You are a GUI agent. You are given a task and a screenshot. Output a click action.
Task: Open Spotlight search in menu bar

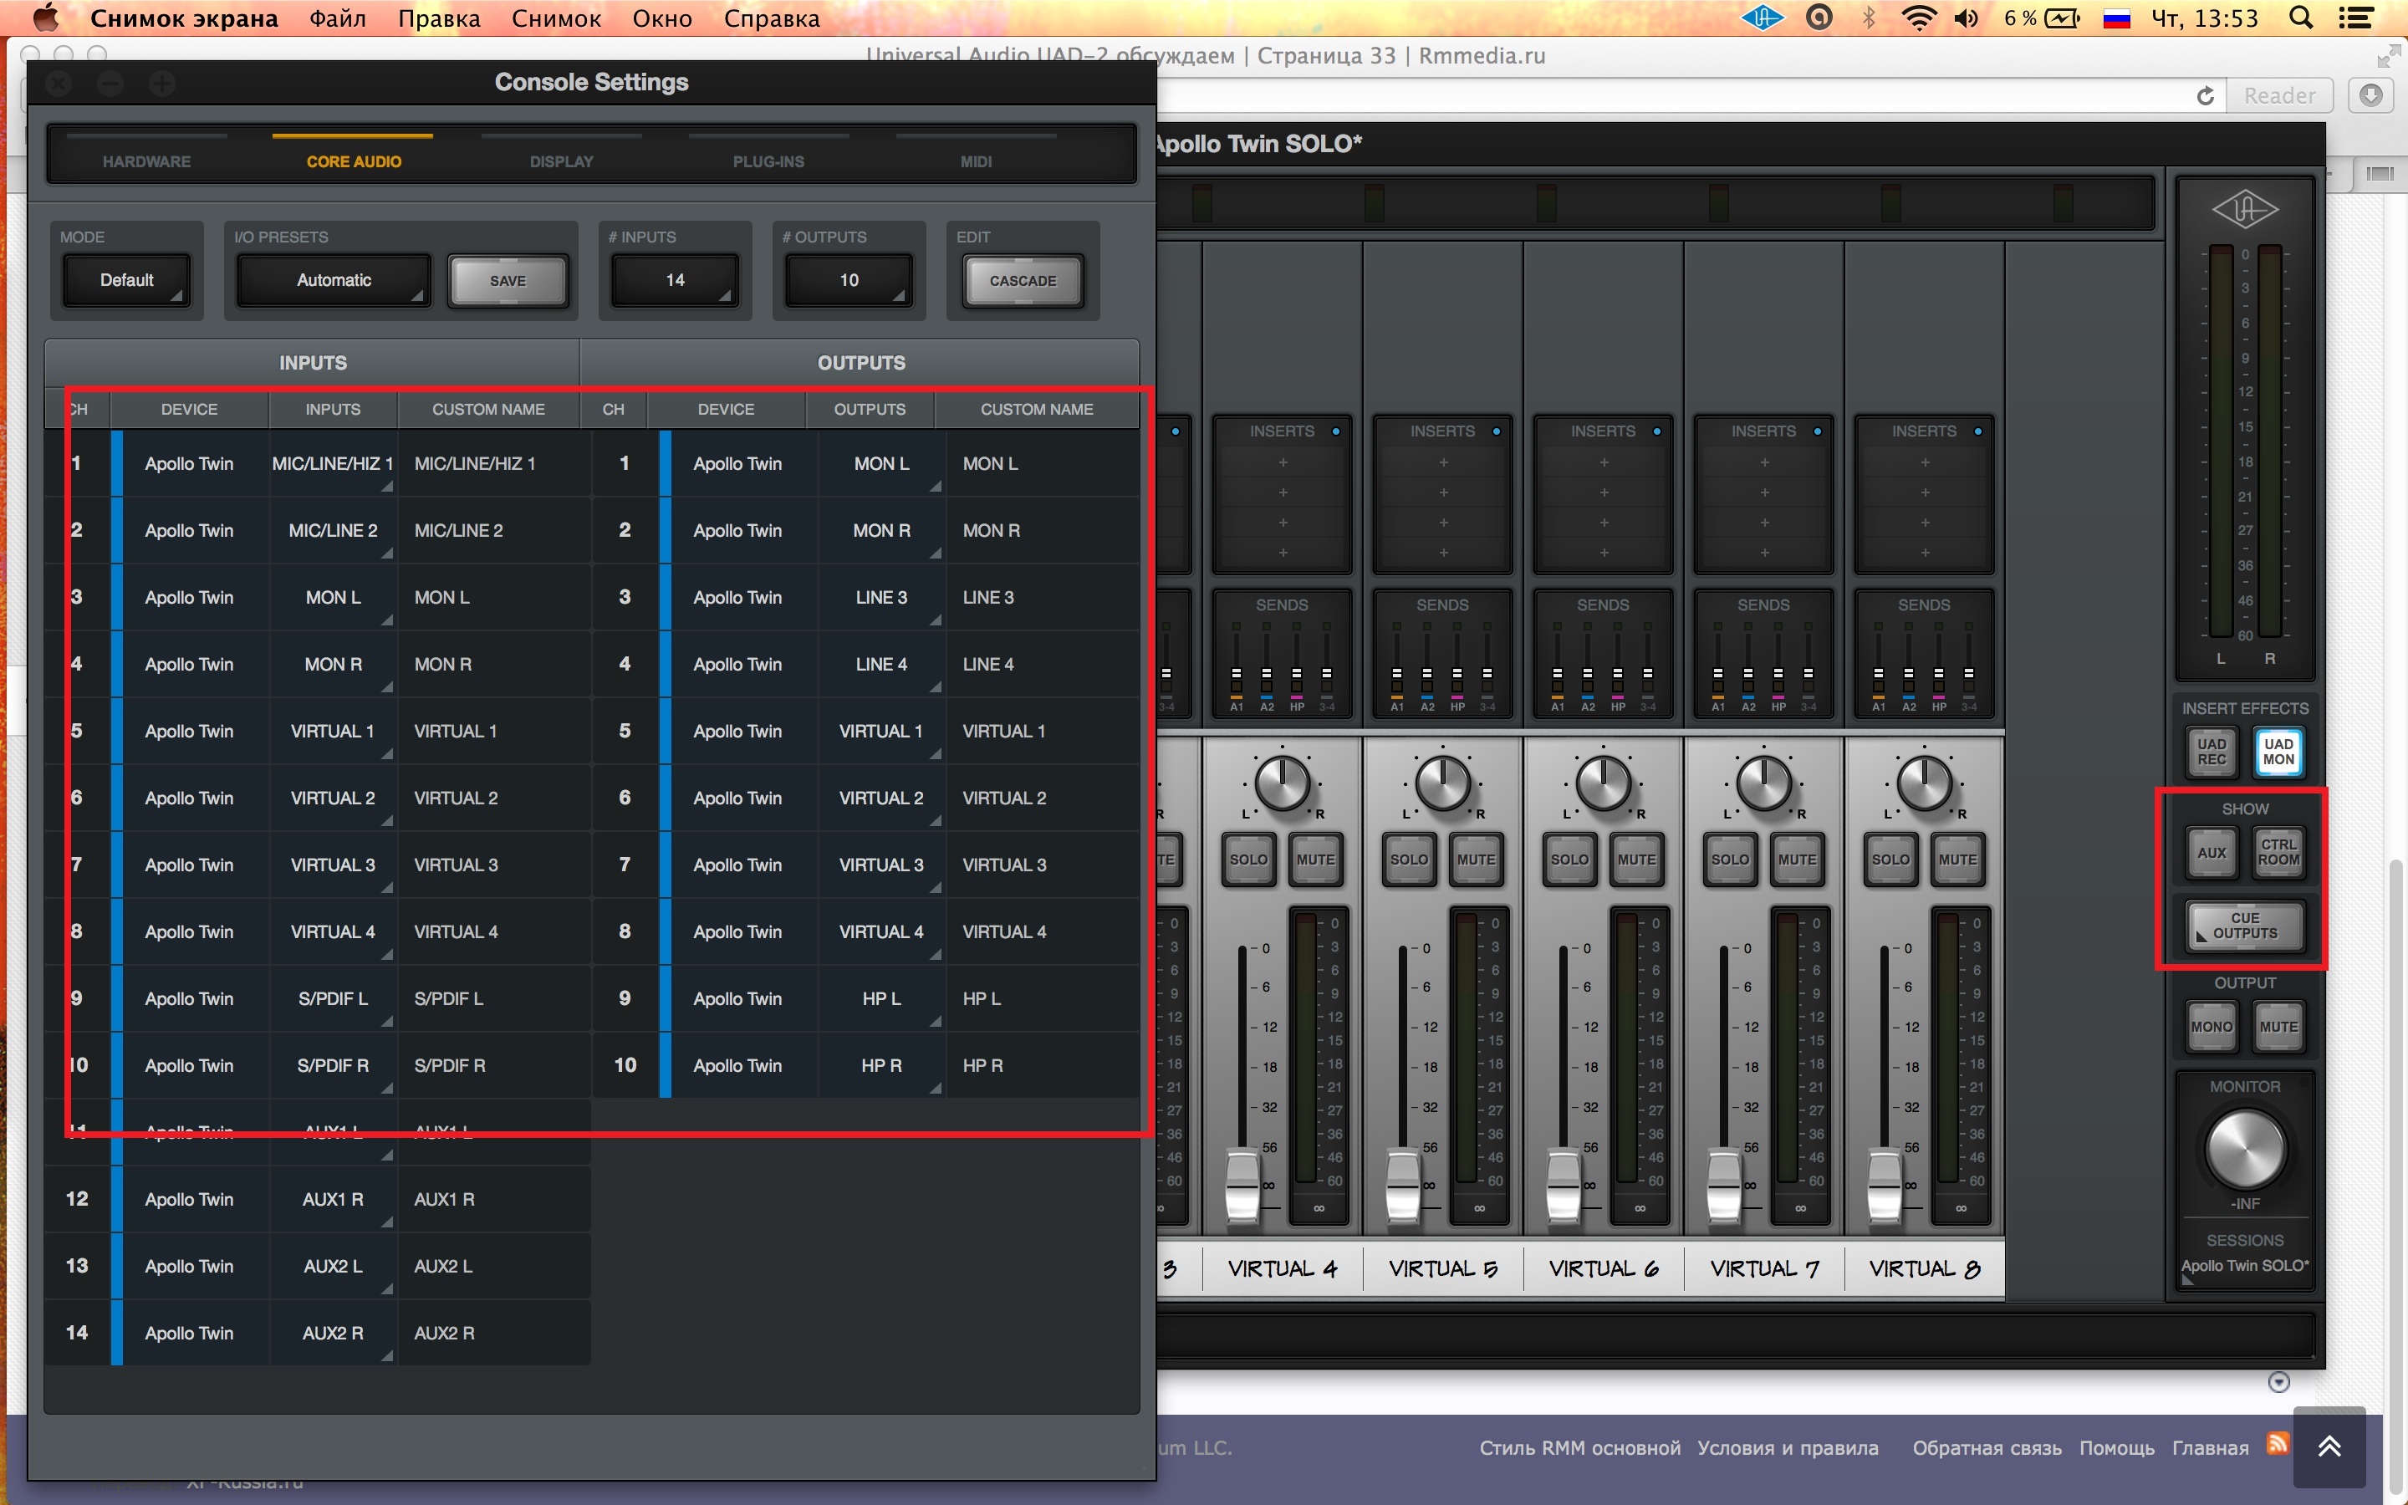(2302, 18)
